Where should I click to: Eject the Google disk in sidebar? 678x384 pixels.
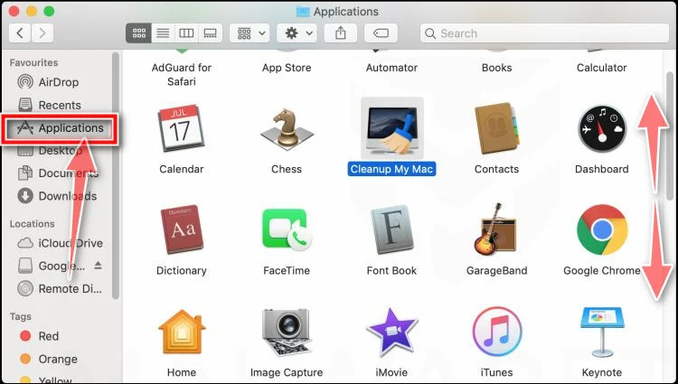(x=99, y=266)
